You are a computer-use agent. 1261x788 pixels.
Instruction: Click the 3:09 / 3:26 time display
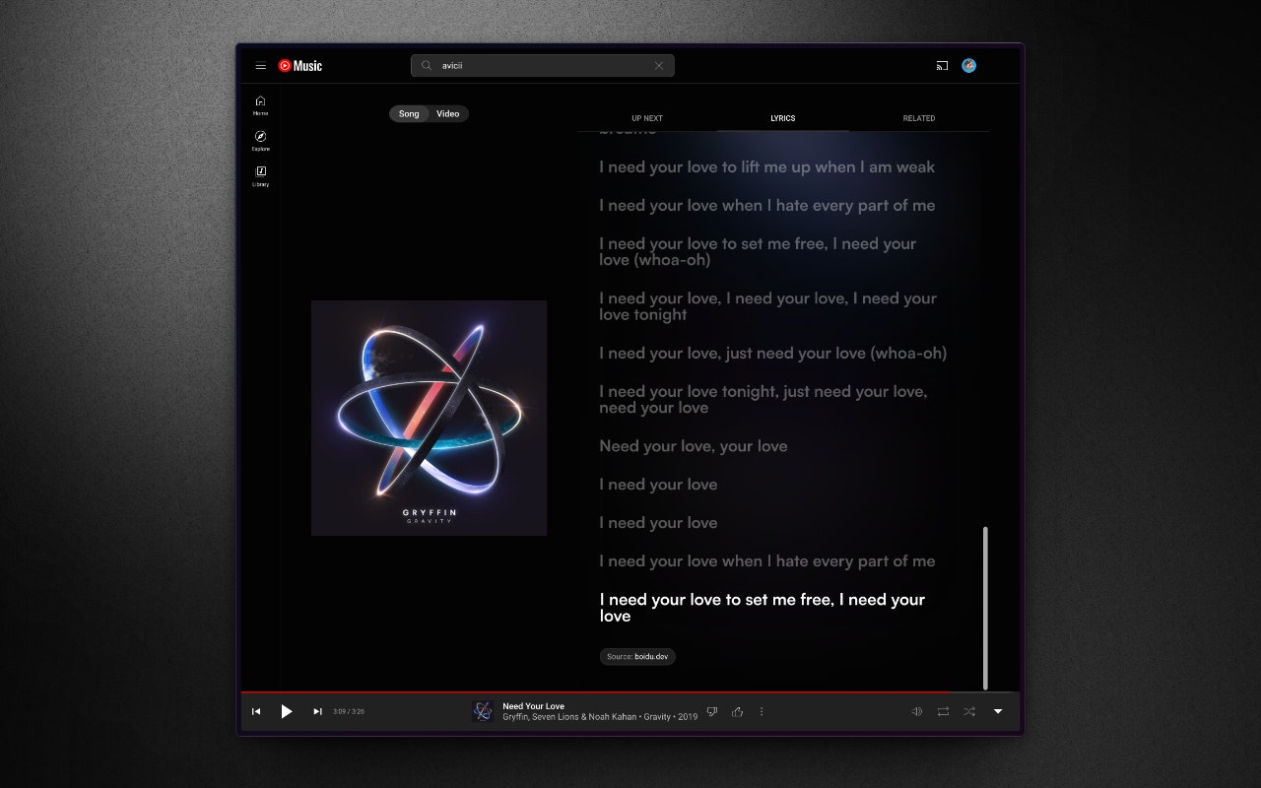point(349,711)
